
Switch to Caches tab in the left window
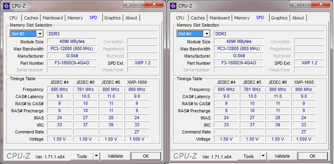coord(31,18)
